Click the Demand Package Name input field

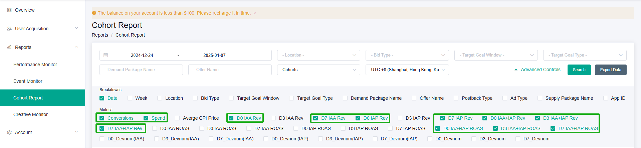(x=141, y=70)
